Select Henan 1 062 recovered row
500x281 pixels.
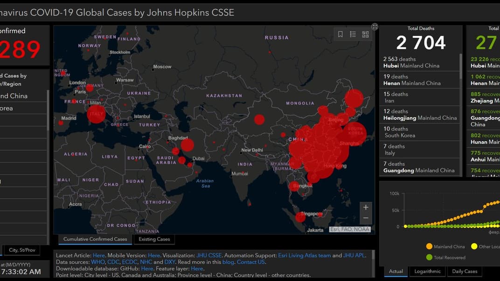[484, 80]
